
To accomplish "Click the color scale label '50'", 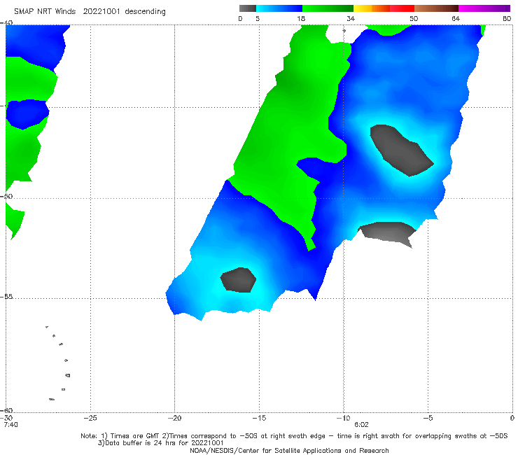I will point(414,18).
